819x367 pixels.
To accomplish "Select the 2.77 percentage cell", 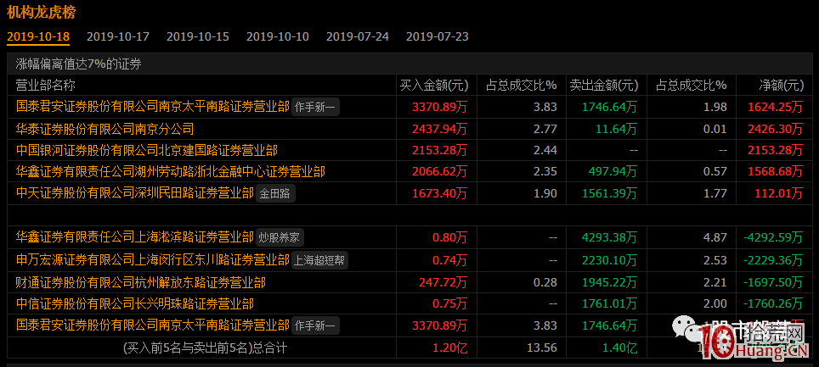I will tap(545, 129).
